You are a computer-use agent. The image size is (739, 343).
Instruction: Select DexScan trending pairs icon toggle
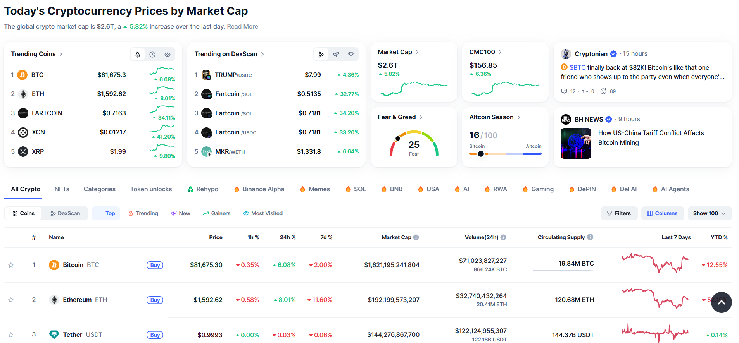pyautogui.click(x=321, y=55)
